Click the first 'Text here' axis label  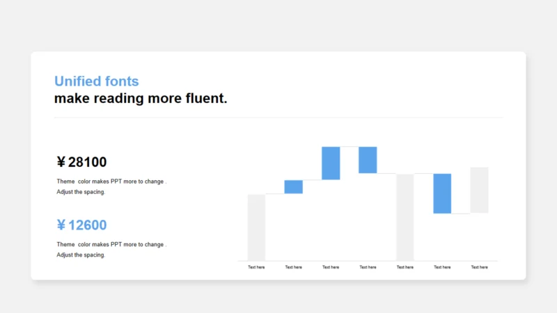(256, 267)
